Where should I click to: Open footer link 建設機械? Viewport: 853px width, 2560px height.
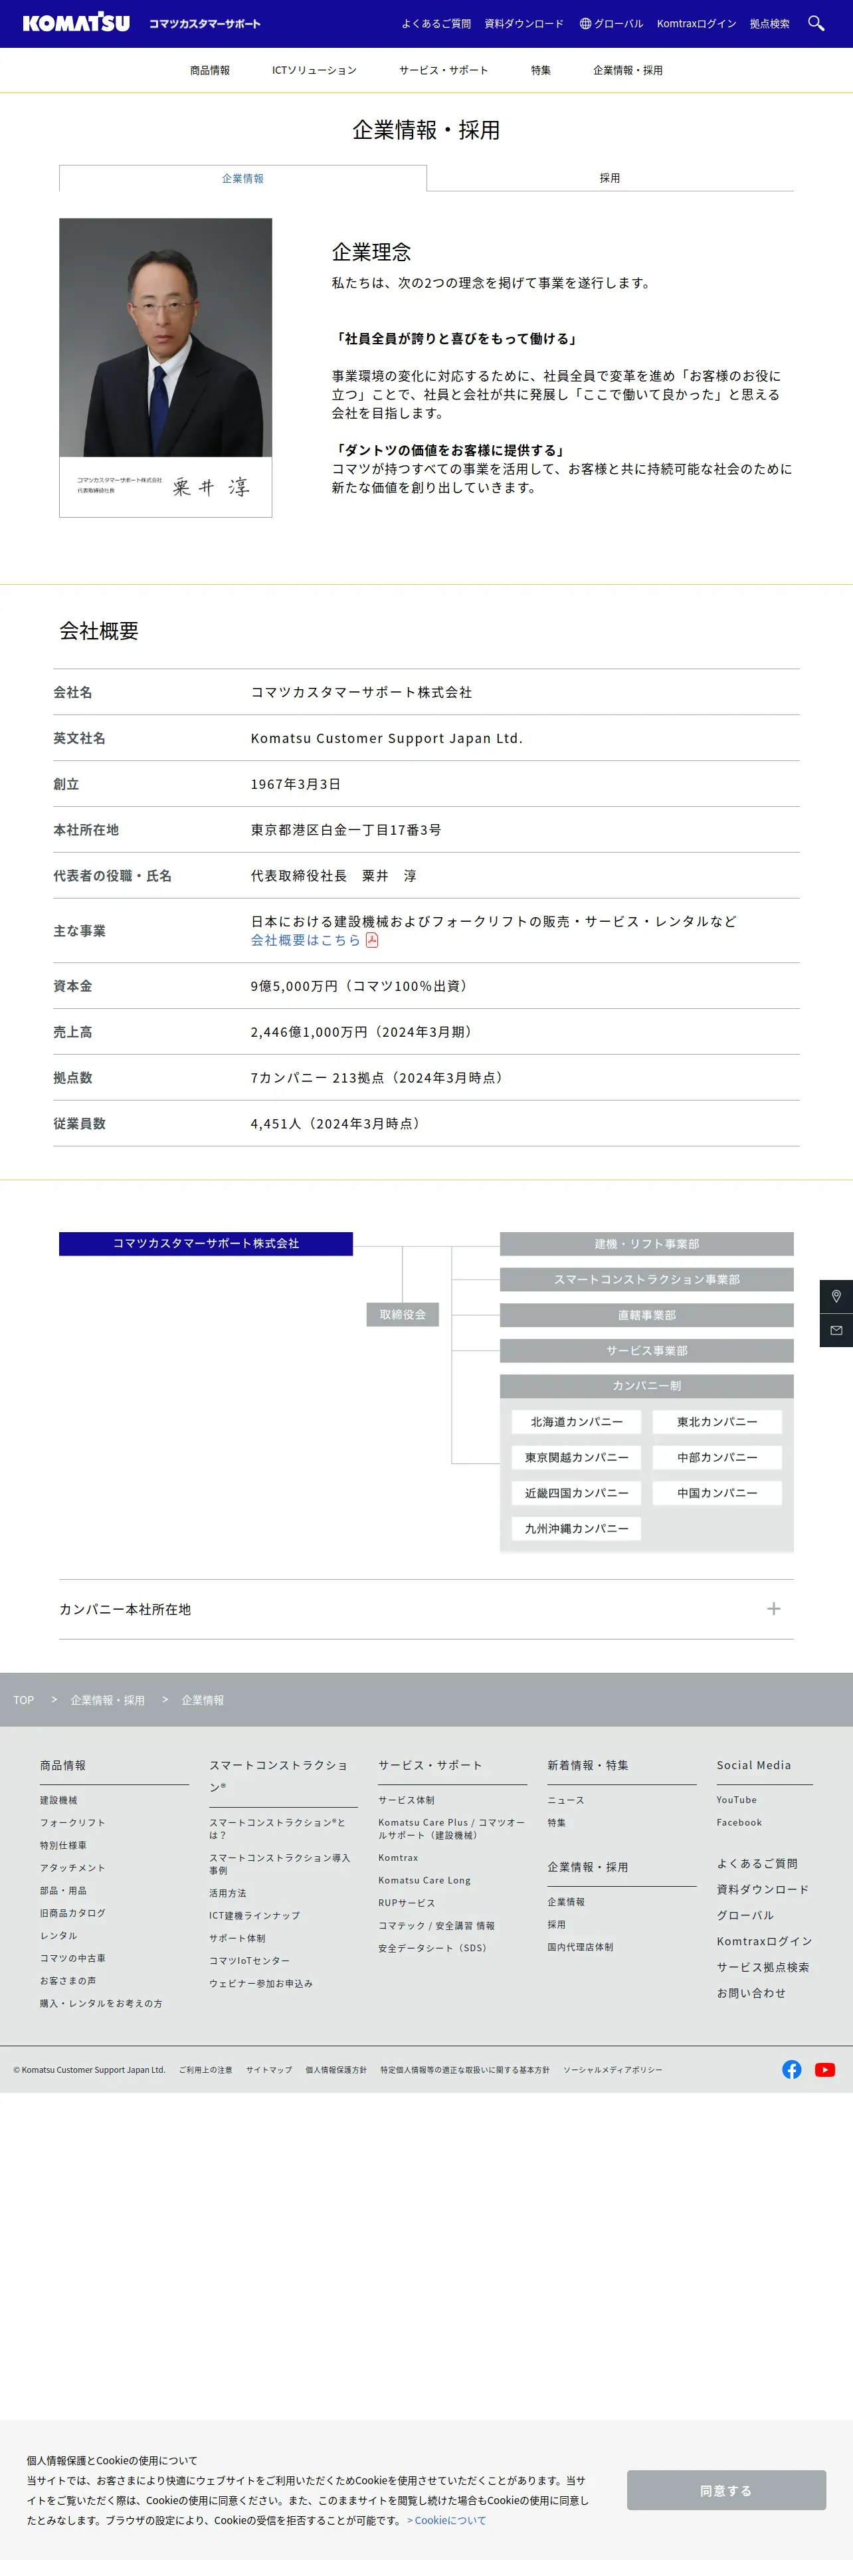(x=58, y=1800)
